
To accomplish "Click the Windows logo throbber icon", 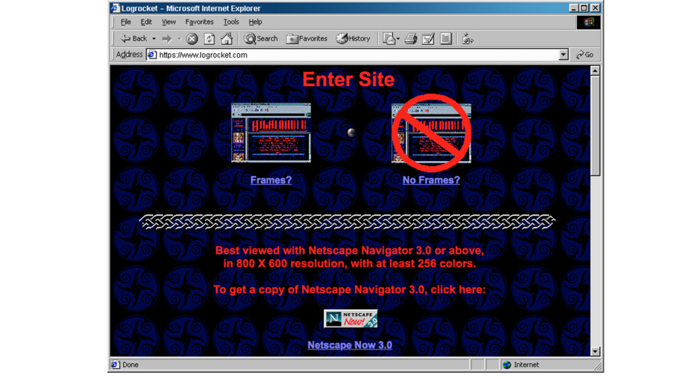I will tap(589, 22).
